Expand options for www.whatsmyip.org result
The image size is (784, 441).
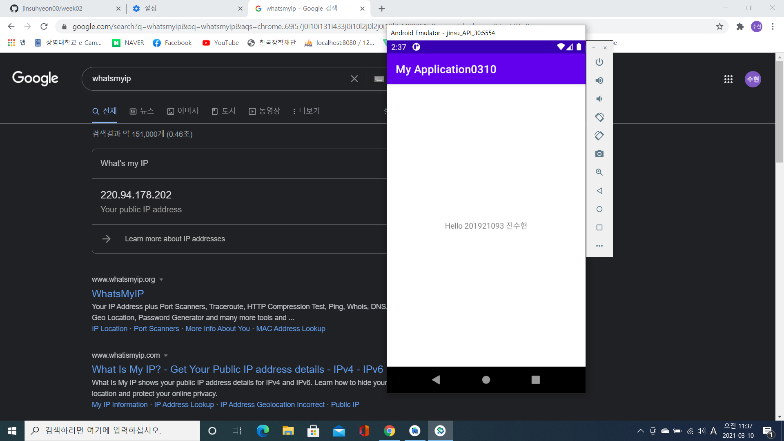tap(161, 280)
